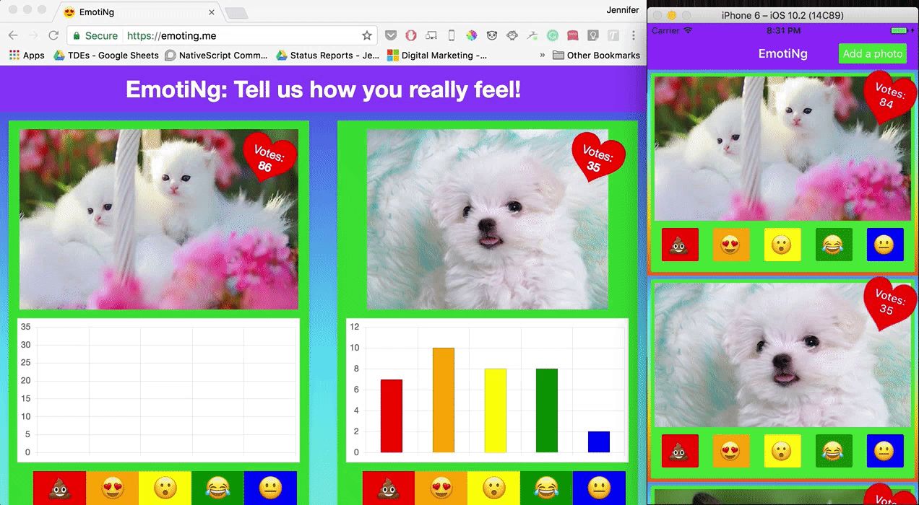Click the kittens photo thumbnail in the browser
The height and width of the screenshot is (505, 919).
(x=158, y=219)
